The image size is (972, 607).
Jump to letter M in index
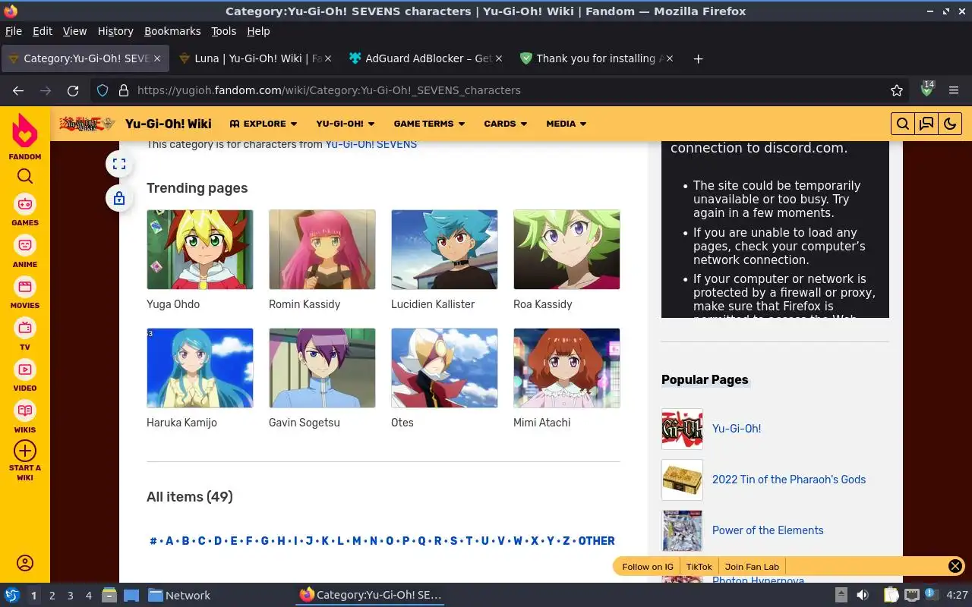pos(356,541)
